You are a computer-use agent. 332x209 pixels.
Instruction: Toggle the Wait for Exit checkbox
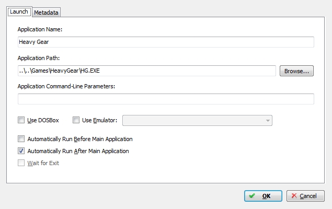point(21,163)
